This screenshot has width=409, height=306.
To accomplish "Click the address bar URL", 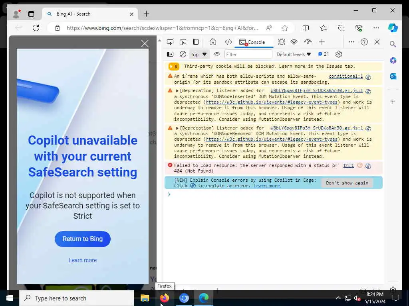I will click(x=162, y=28).
